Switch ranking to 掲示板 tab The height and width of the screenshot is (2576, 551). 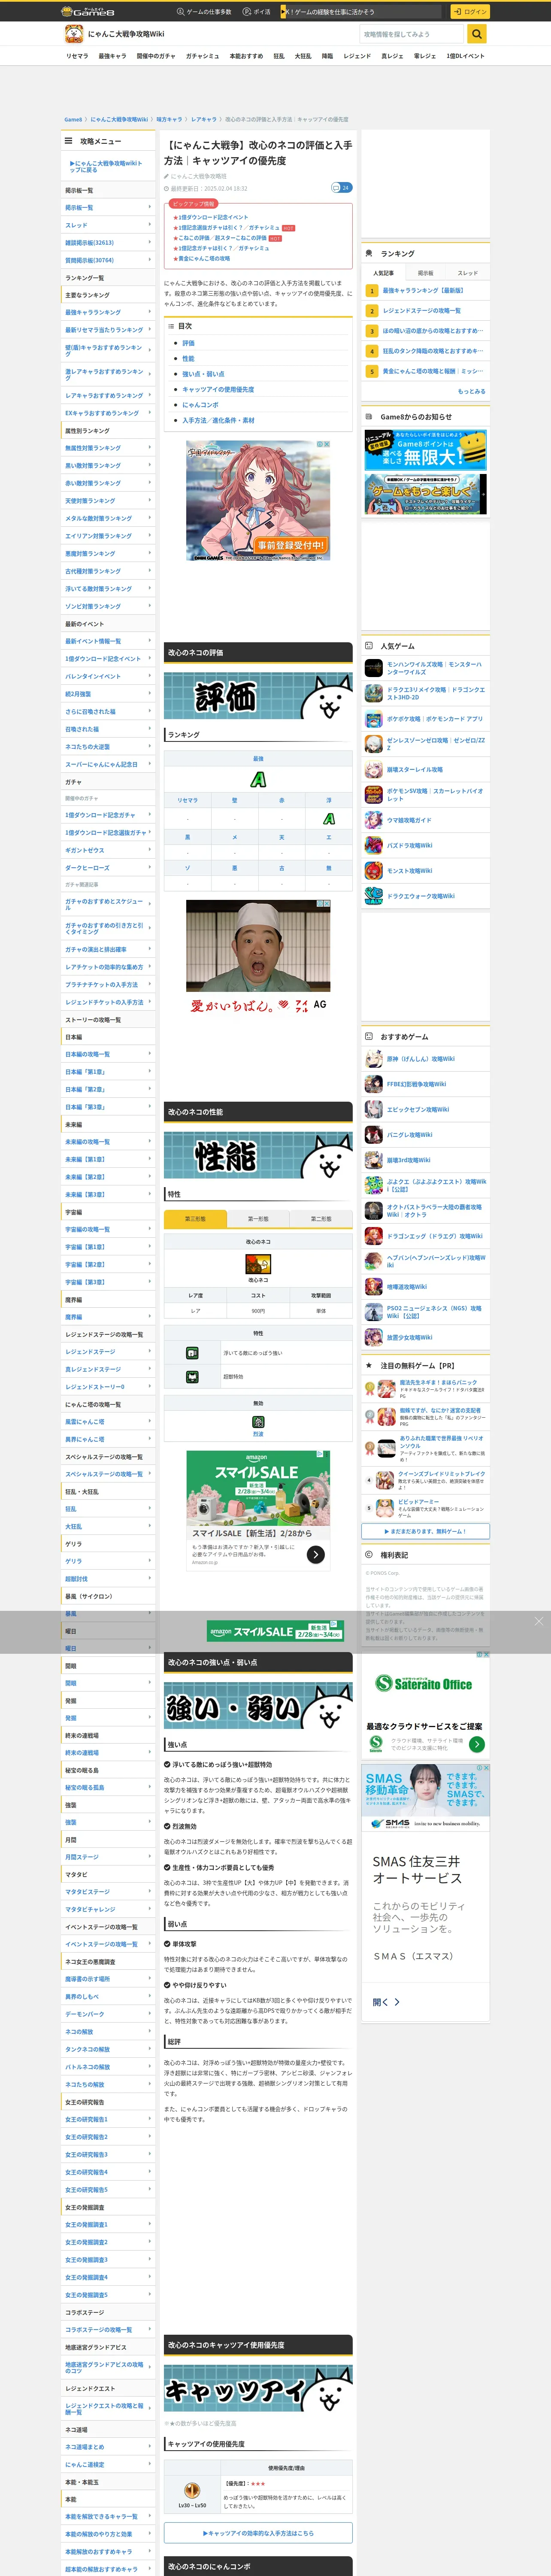tap(426, 272)
